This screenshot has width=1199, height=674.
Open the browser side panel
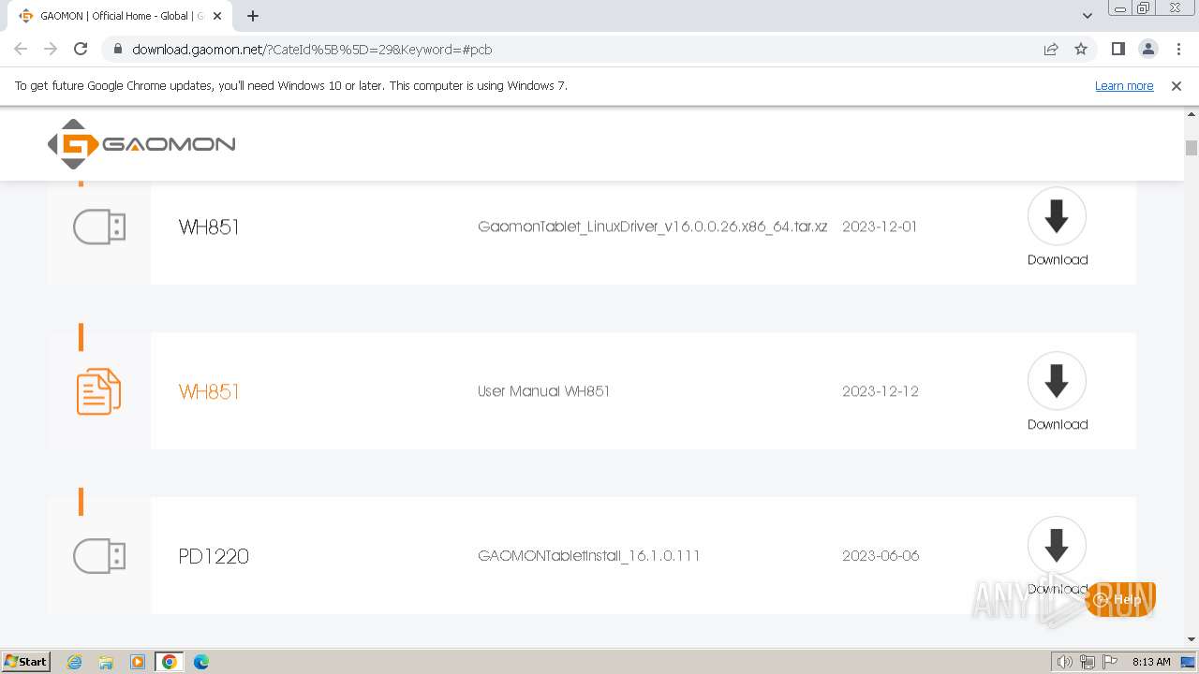(1118, 49)
